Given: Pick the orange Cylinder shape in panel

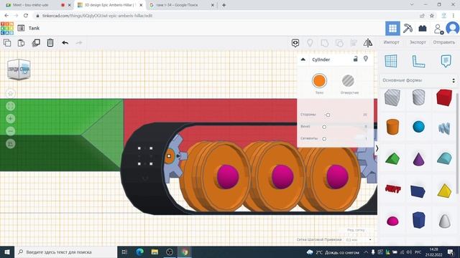Looking at the screenshot, I should (x=392, y=127).
